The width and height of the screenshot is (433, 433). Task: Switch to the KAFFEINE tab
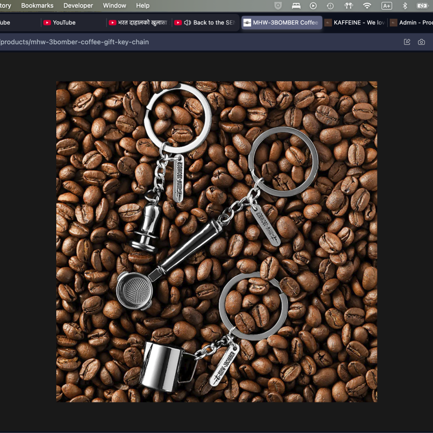pyautogui.click(x=355, y=23)
